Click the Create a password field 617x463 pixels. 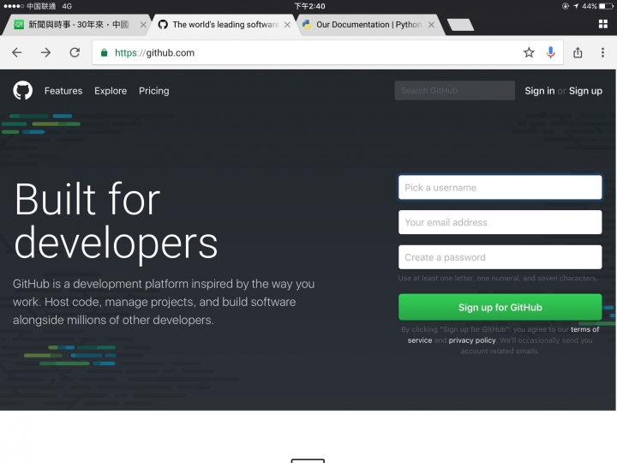click(500, 257)
